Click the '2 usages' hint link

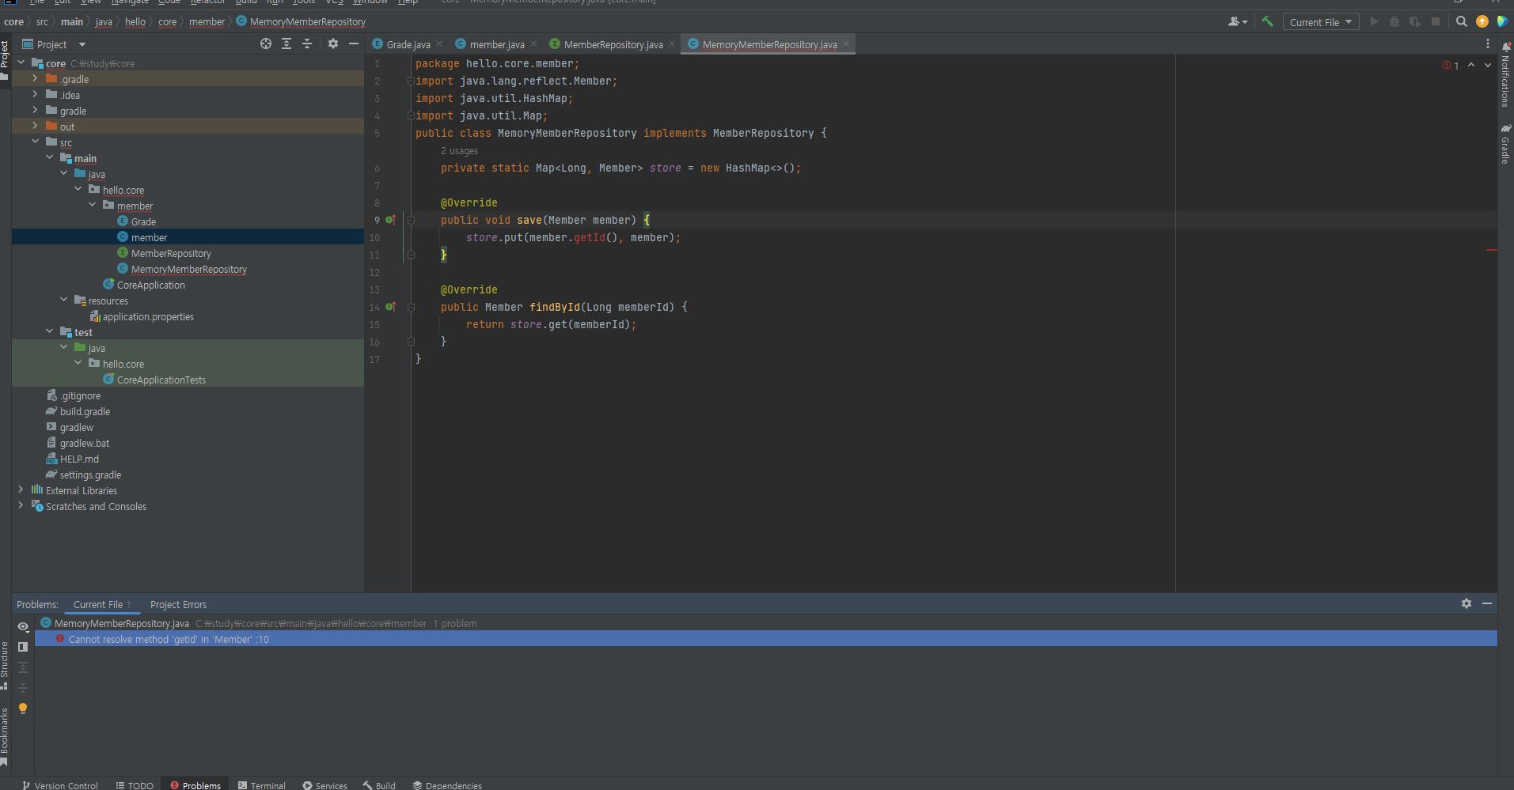[x=459, y=150]
